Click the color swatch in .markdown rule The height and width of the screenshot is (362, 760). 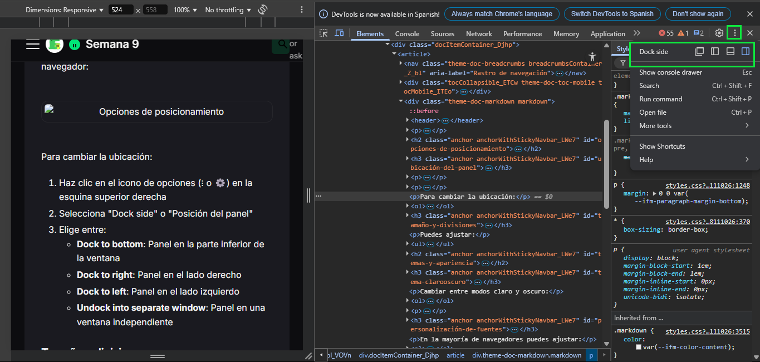[x=639, y=347]
